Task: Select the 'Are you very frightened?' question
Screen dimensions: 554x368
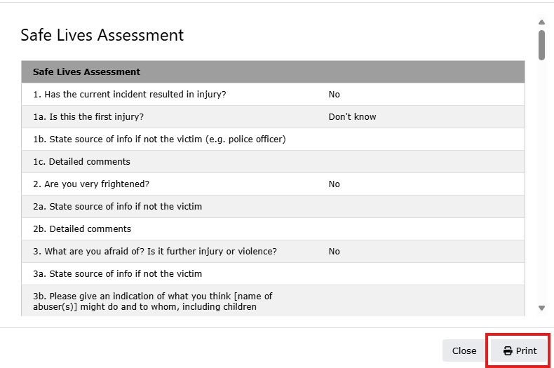Action: tap(91, 184)
